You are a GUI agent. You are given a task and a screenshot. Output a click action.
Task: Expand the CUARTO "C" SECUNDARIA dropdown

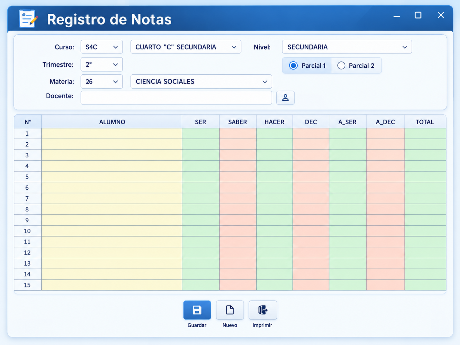tap(186, 47)
